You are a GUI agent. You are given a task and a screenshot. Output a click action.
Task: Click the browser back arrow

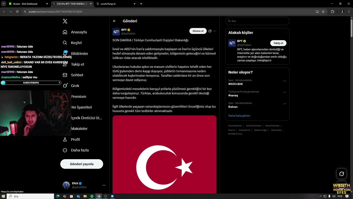click(4, 12)
